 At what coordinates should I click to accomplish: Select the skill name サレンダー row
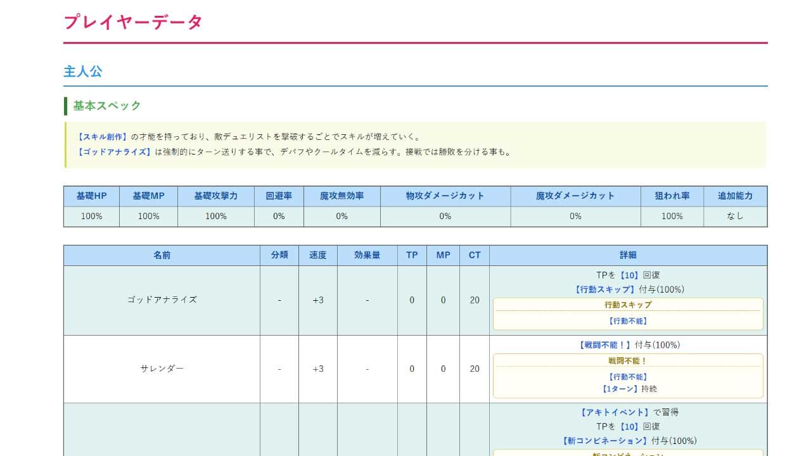(x=161, y=369)
